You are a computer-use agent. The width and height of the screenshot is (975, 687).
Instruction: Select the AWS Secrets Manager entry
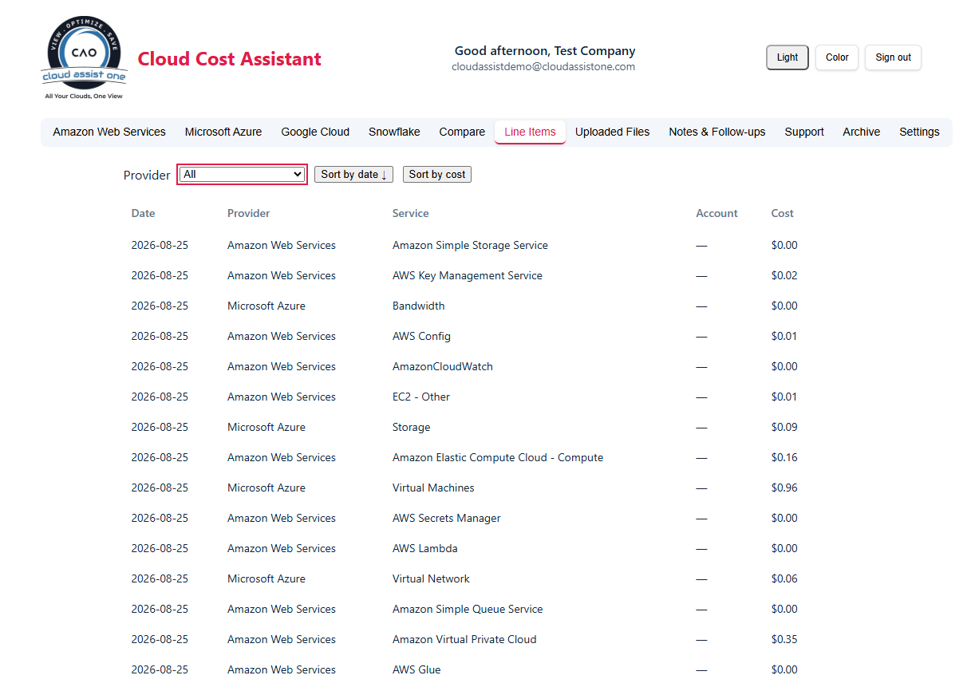tap(447, 518)
